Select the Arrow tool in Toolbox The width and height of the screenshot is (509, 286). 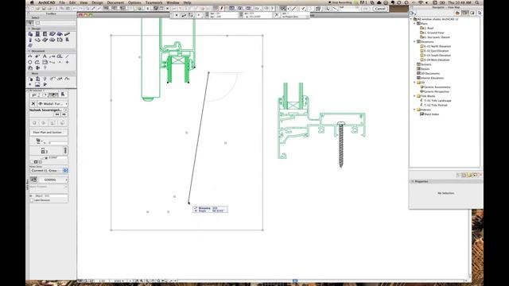[x=30, y=23]
